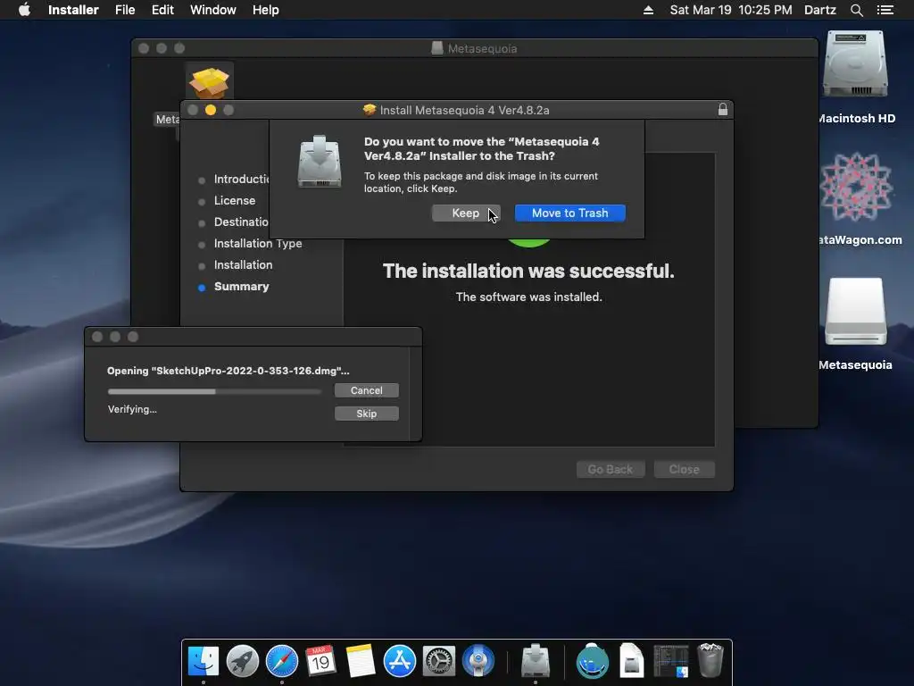Click the Installation Type step

258,243
